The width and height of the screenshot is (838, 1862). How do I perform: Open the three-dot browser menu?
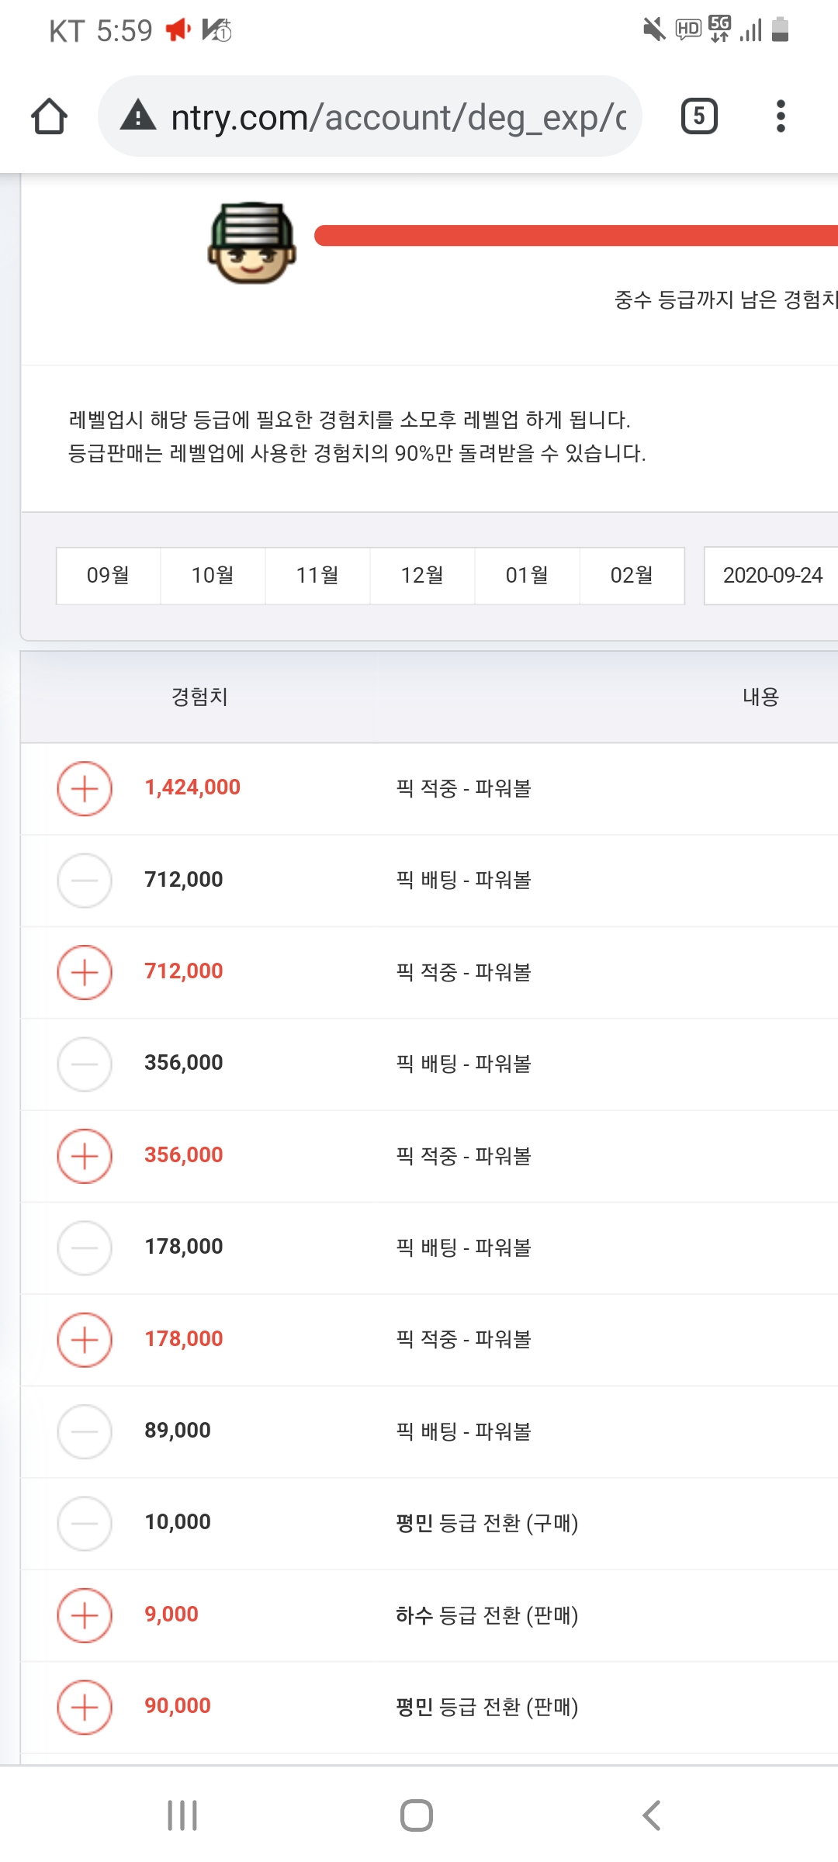click(x=781, y=116)
